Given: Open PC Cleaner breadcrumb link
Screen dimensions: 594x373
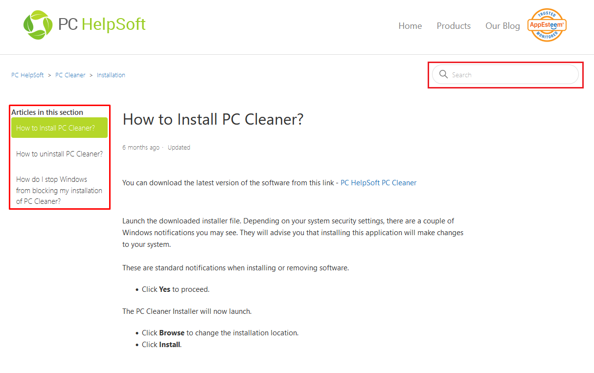Looking at the screenshot, I should 70,75.
